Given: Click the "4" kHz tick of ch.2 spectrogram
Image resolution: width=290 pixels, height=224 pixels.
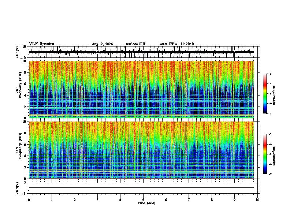Looking at the screenshot, I should [x=26, y=156].
